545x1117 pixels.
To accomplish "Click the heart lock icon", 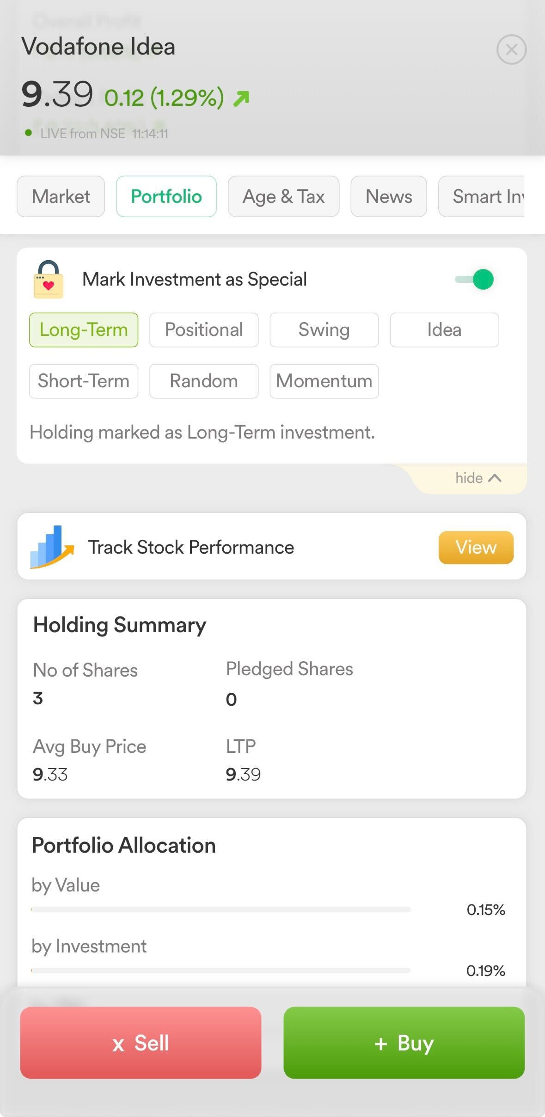I will 49,280.
